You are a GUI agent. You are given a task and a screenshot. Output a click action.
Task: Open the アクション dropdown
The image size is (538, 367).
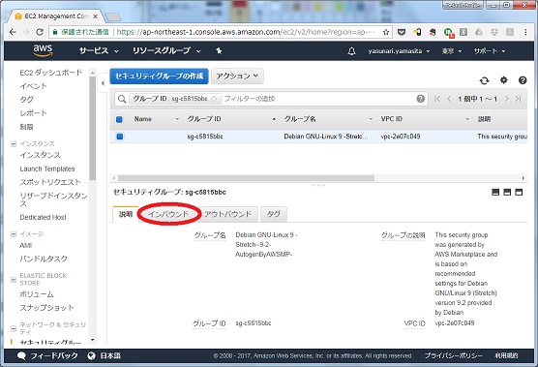pyautogui.click(x=237, y=76)
